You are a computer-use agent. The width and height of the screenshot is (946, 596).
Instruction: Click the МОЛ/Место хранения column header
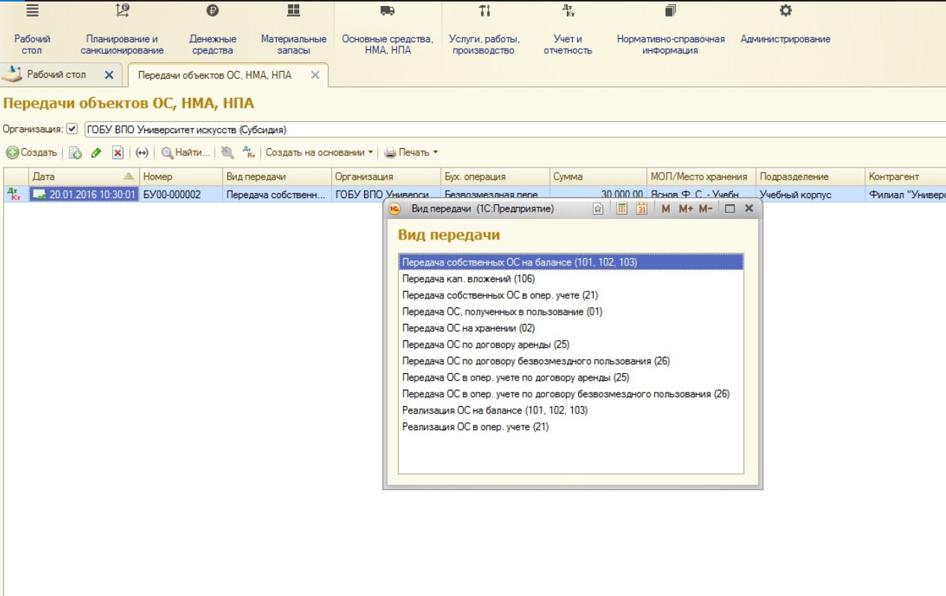coord(700,176)
